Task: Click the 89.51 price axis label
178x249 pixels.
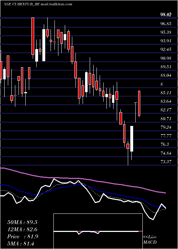Action: coord(166,67)
